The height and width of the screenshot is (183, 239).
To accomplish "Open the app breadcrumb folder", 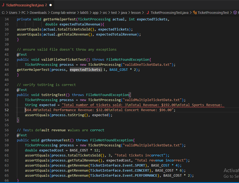I will 95,13.
